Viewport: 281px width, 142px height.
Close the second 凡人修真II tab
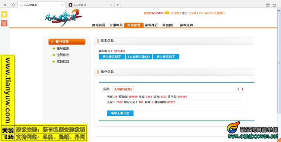click(111, 5)
